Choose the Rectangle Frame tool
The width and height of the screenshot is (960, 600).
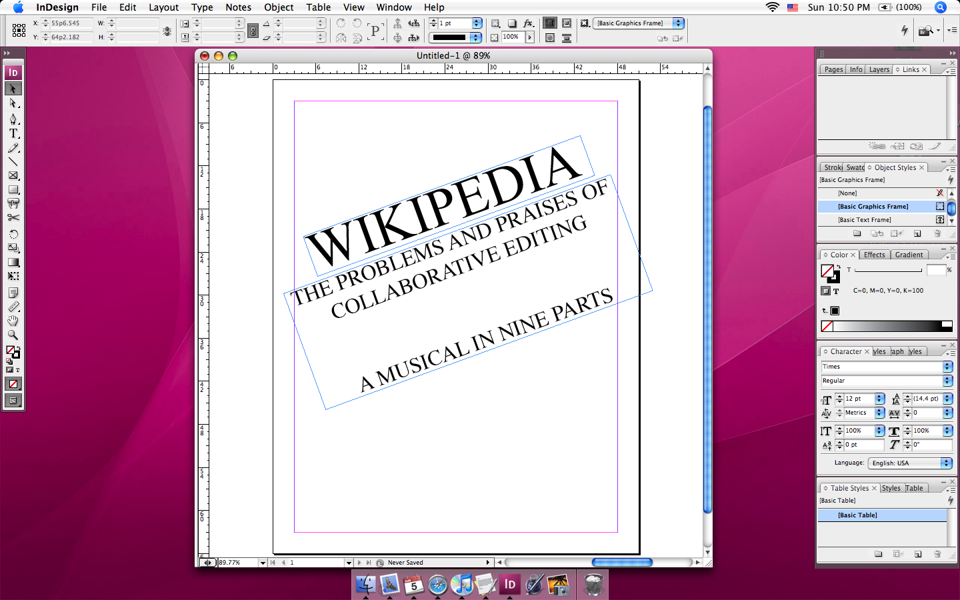(x=13, y=175)
